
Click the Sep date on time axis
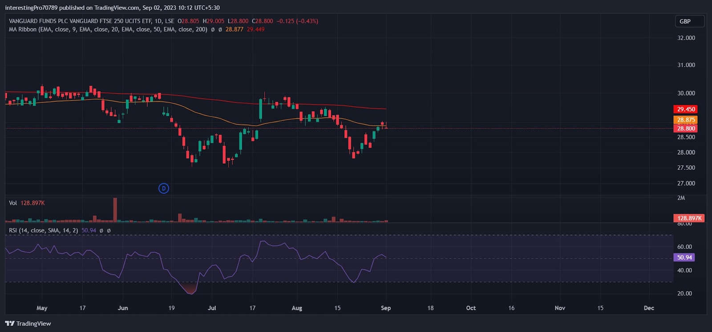coord(386,308)
